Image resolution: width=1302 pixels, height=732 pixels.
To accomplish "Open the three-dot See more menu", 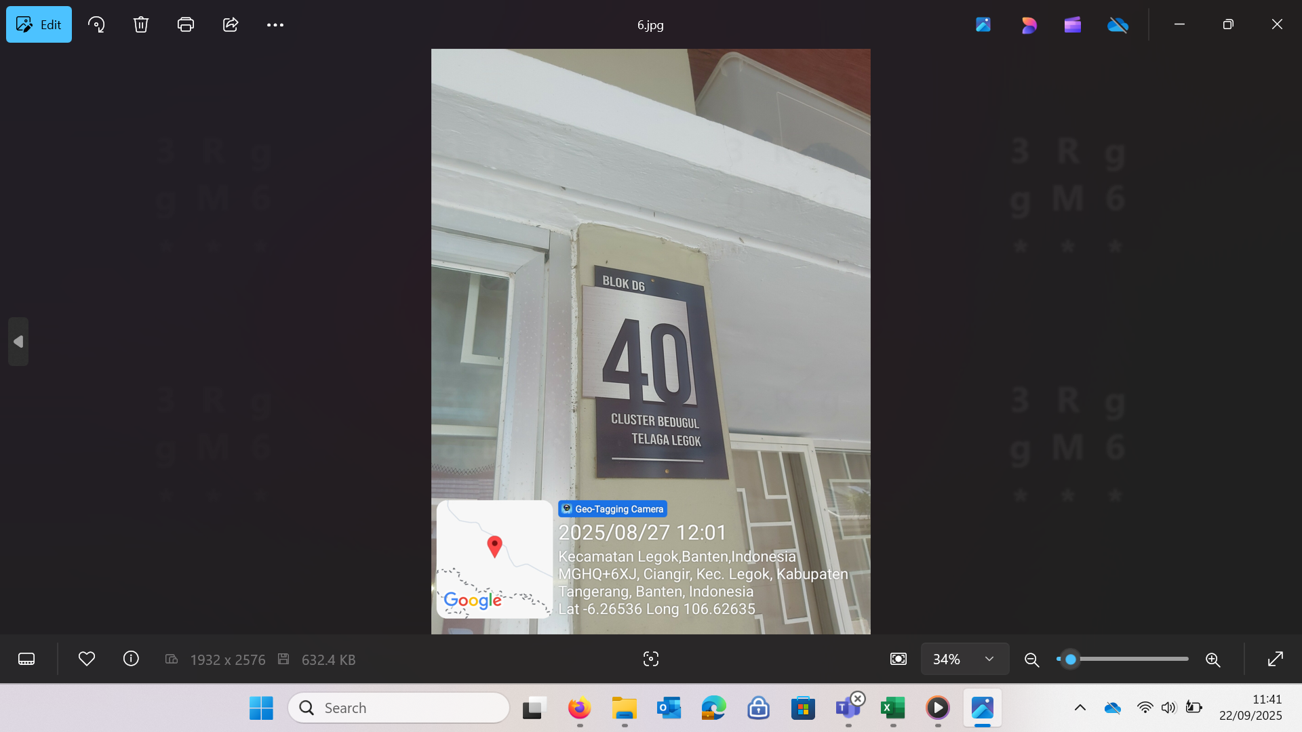I will (x=275, y=24).
